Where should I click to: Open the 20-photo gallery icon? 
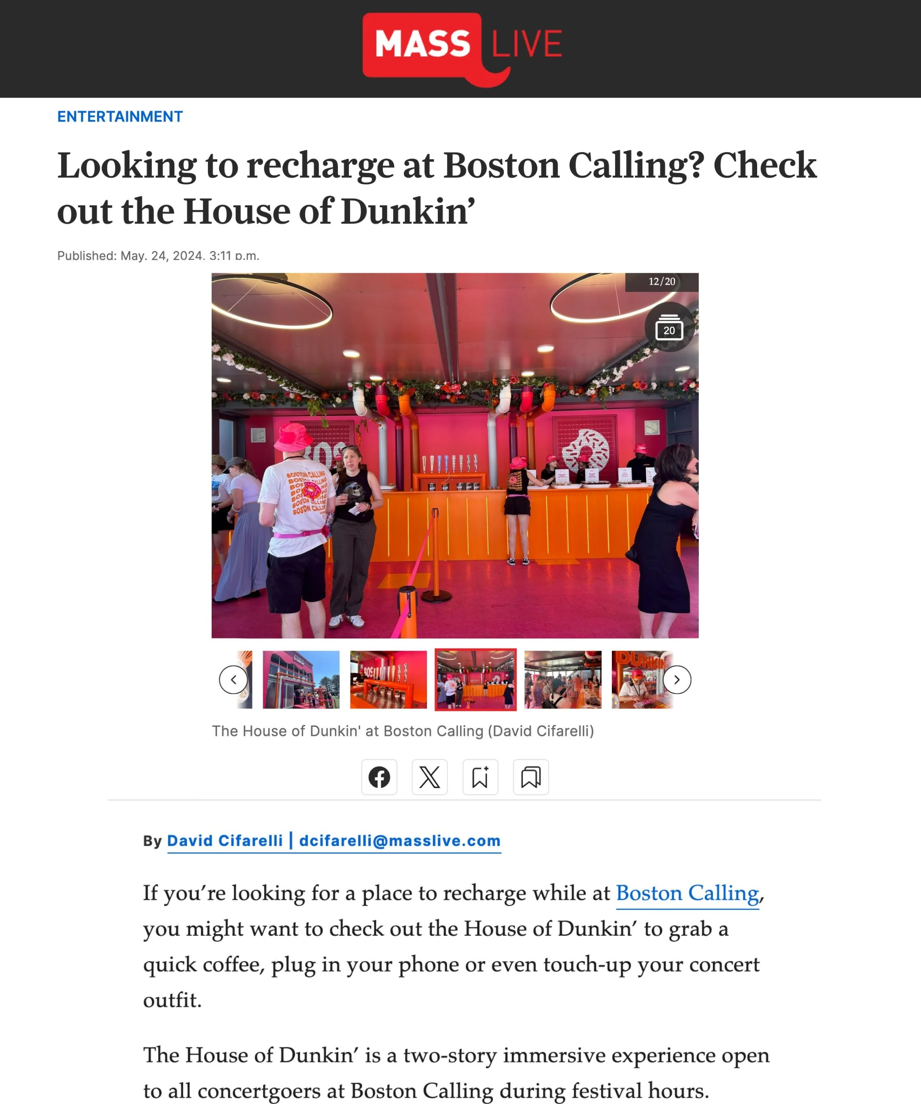[669, 327]
